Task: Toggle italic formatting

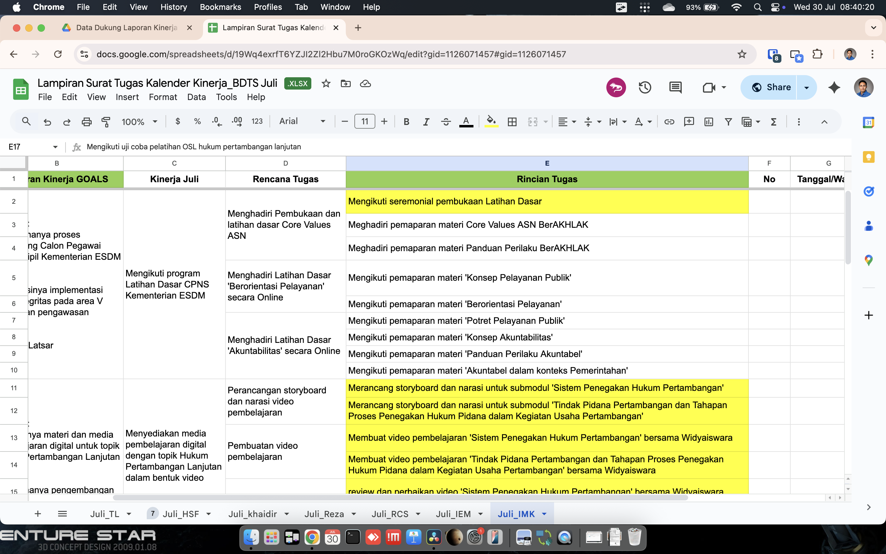Action: (x=426, y=122)
